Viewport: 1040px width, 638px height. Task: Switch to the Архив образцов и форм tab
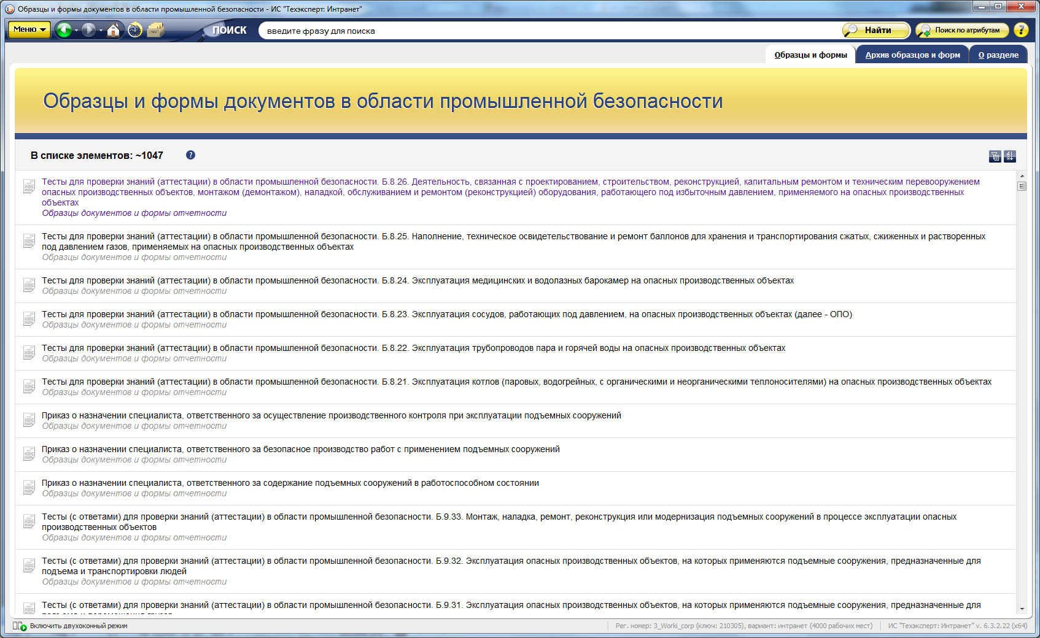[912, 55]
